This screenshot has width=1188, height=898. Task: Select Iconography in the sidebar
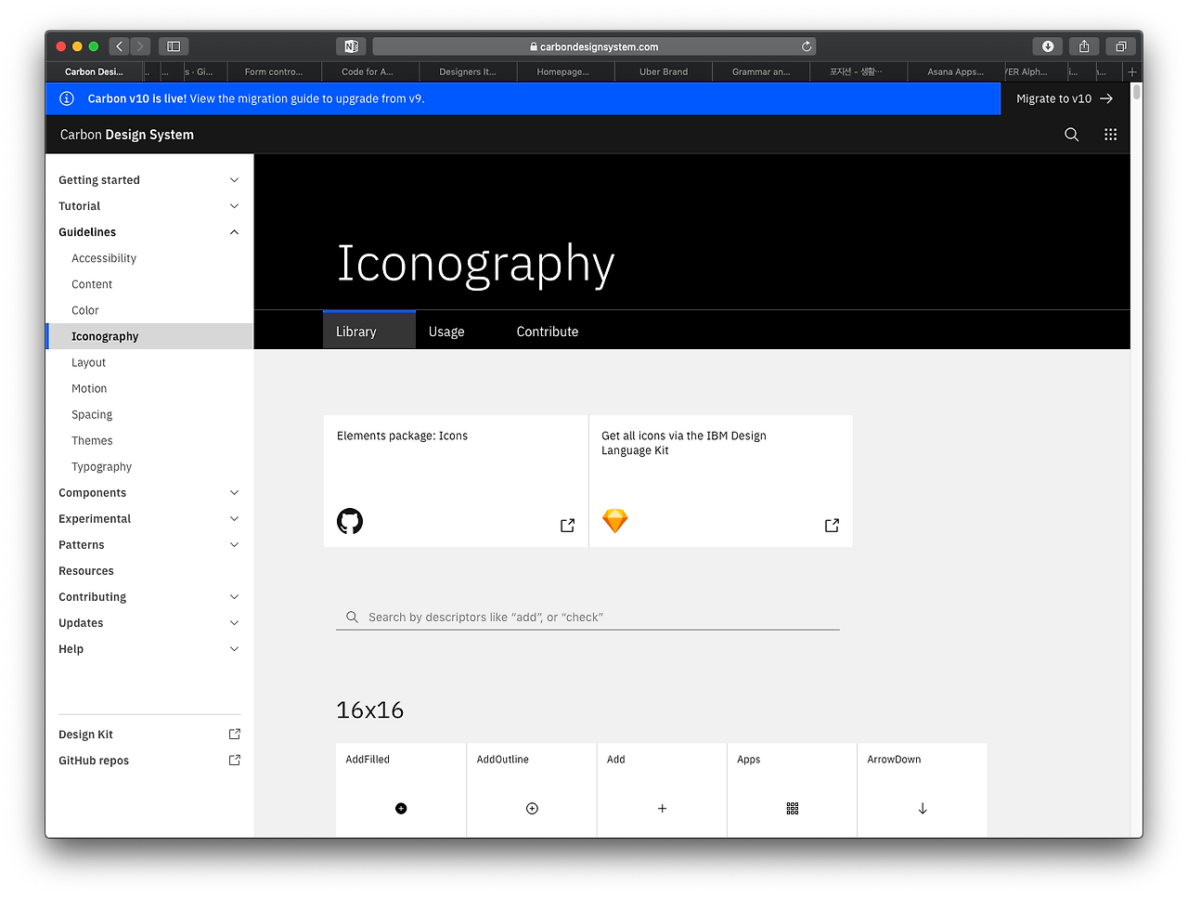[x=149, y=336]
